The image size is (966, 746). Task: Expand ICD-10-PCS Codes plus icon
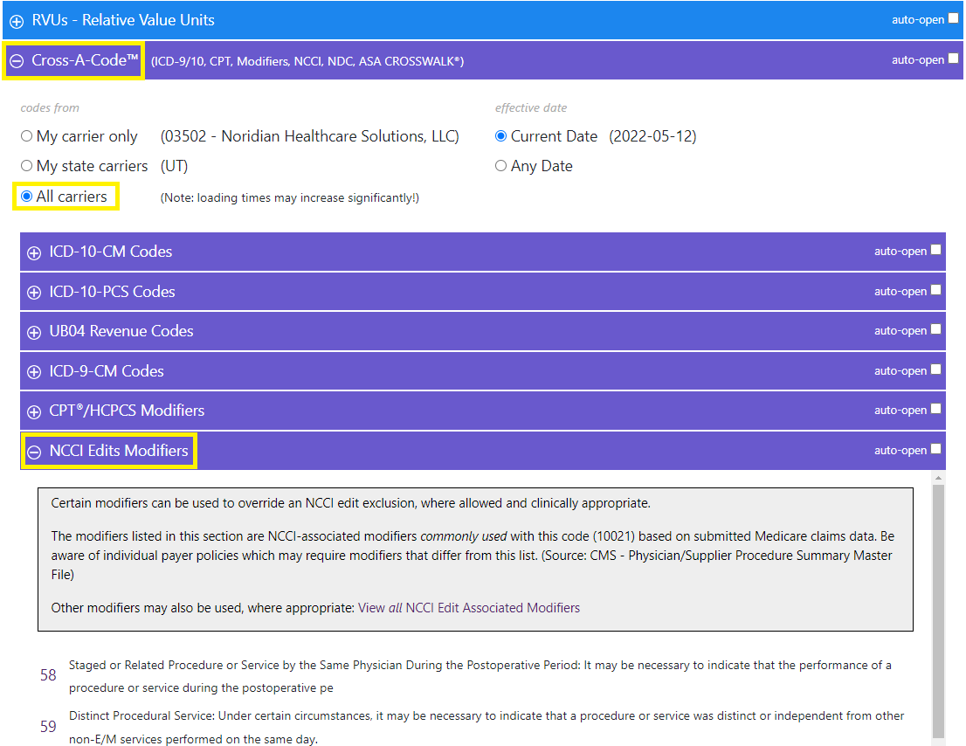(35, 293)
